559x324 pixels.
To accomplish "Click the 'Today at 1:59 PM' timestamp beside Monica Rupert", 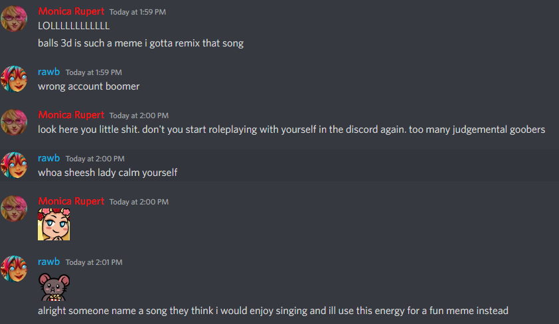I will [137, 12].
